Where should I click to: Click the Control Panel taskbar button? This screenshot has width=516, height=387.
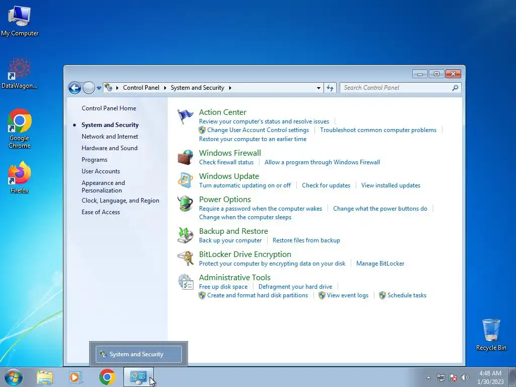pos(138,377)
